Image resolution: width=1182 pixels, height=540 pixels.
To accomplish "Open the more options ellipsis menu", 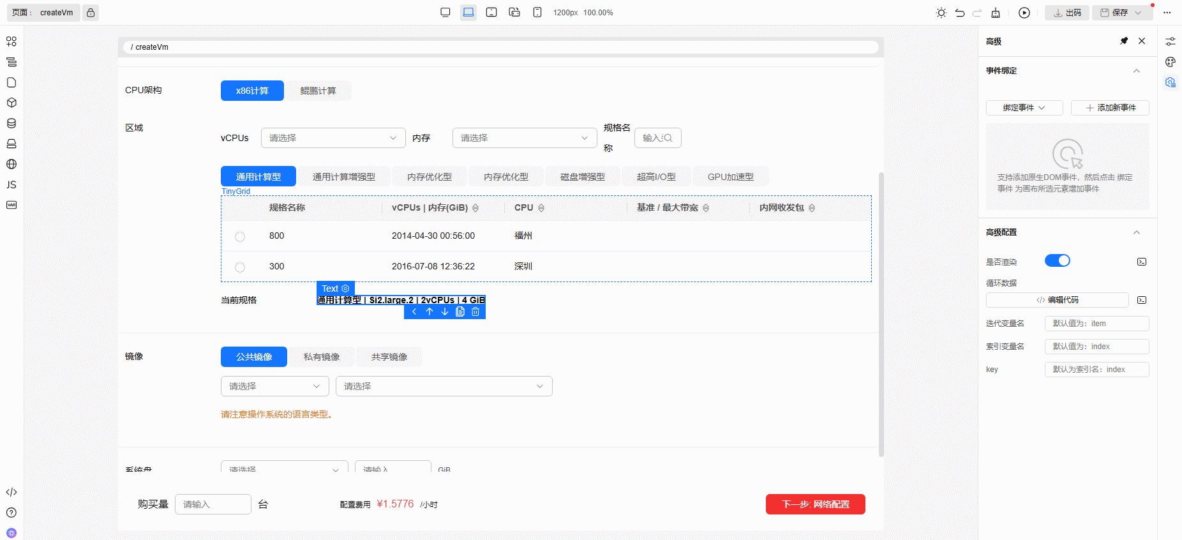I will (x=1167, y=13).
